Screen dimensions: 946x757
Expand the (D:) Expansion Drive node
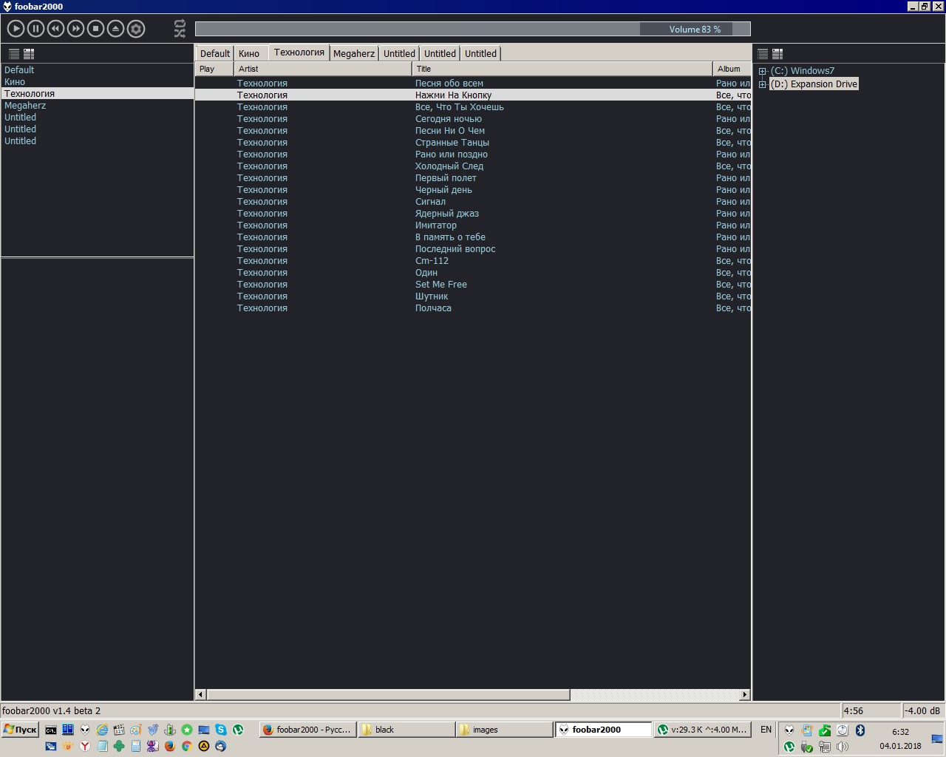point(762,84)
